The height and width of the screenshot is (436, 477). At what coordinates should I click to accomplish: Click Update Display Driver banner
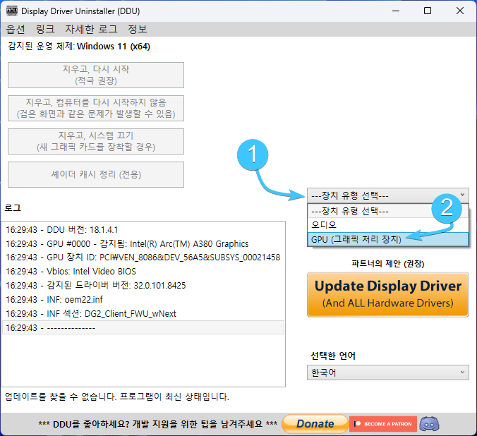pos(387,294)
